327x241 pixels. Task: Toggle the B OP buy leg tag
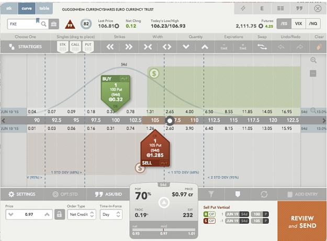[209, 214]
